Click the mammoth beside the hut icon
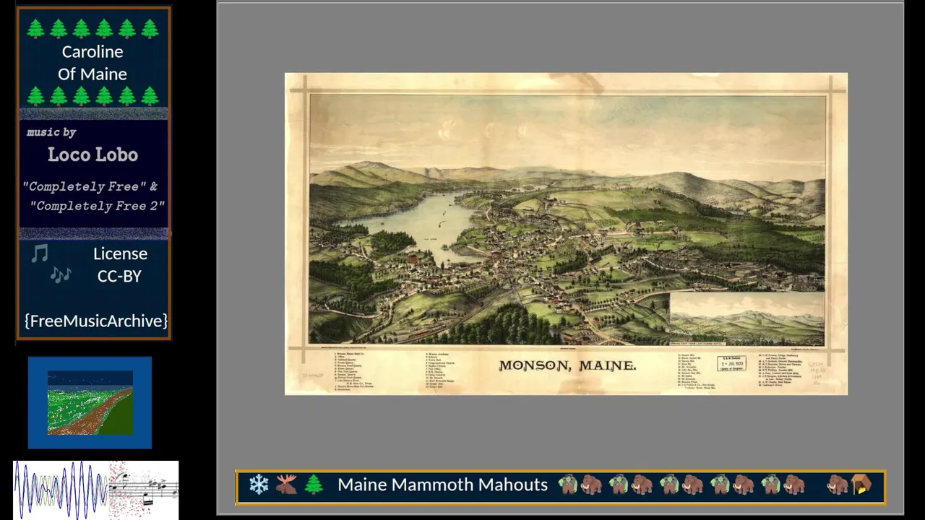Screen dimensions: 925x520 (x=838, y=485)
